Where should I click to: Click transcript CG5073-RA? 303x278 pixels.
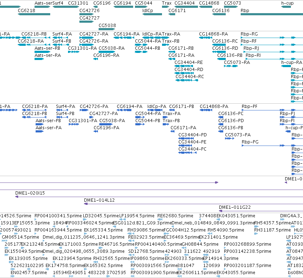click(231, 66)
